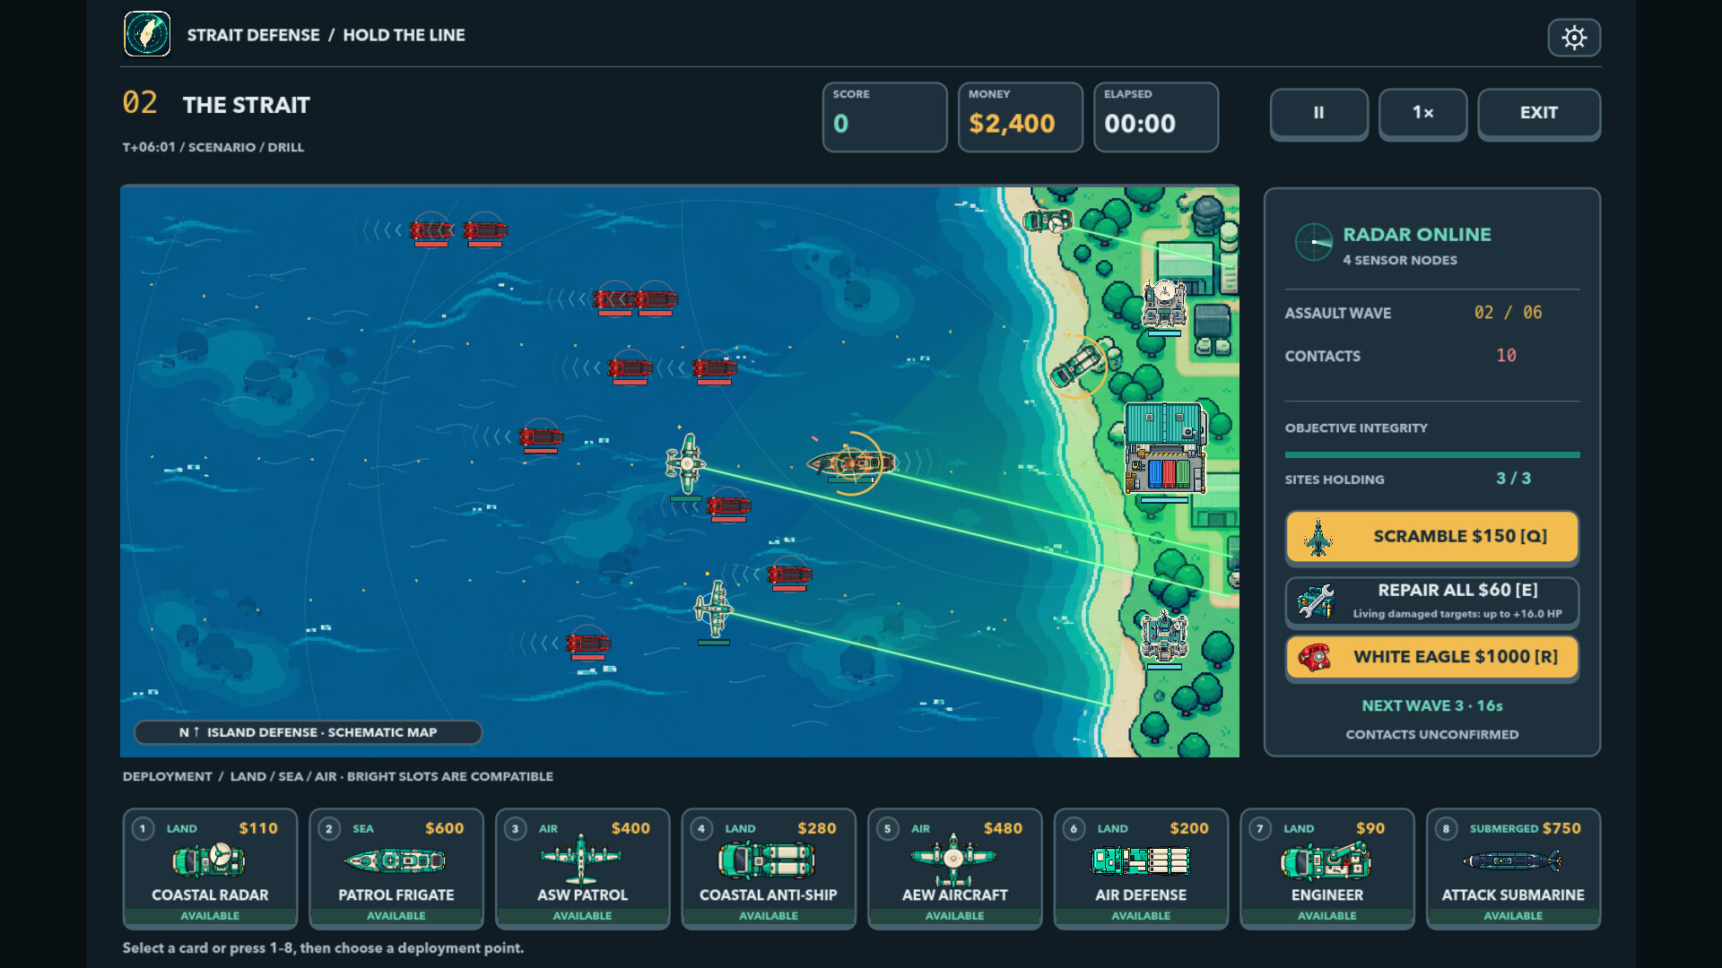Click the SCORE counter
The height and width of the screenshot is (968, 1722).
pos(884,117)
